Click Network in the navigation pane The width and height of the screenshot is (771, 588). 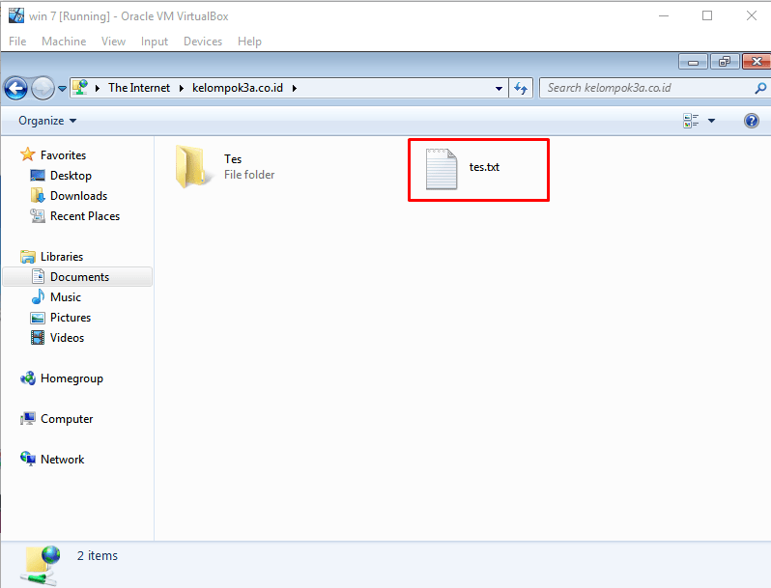(62, 460)
